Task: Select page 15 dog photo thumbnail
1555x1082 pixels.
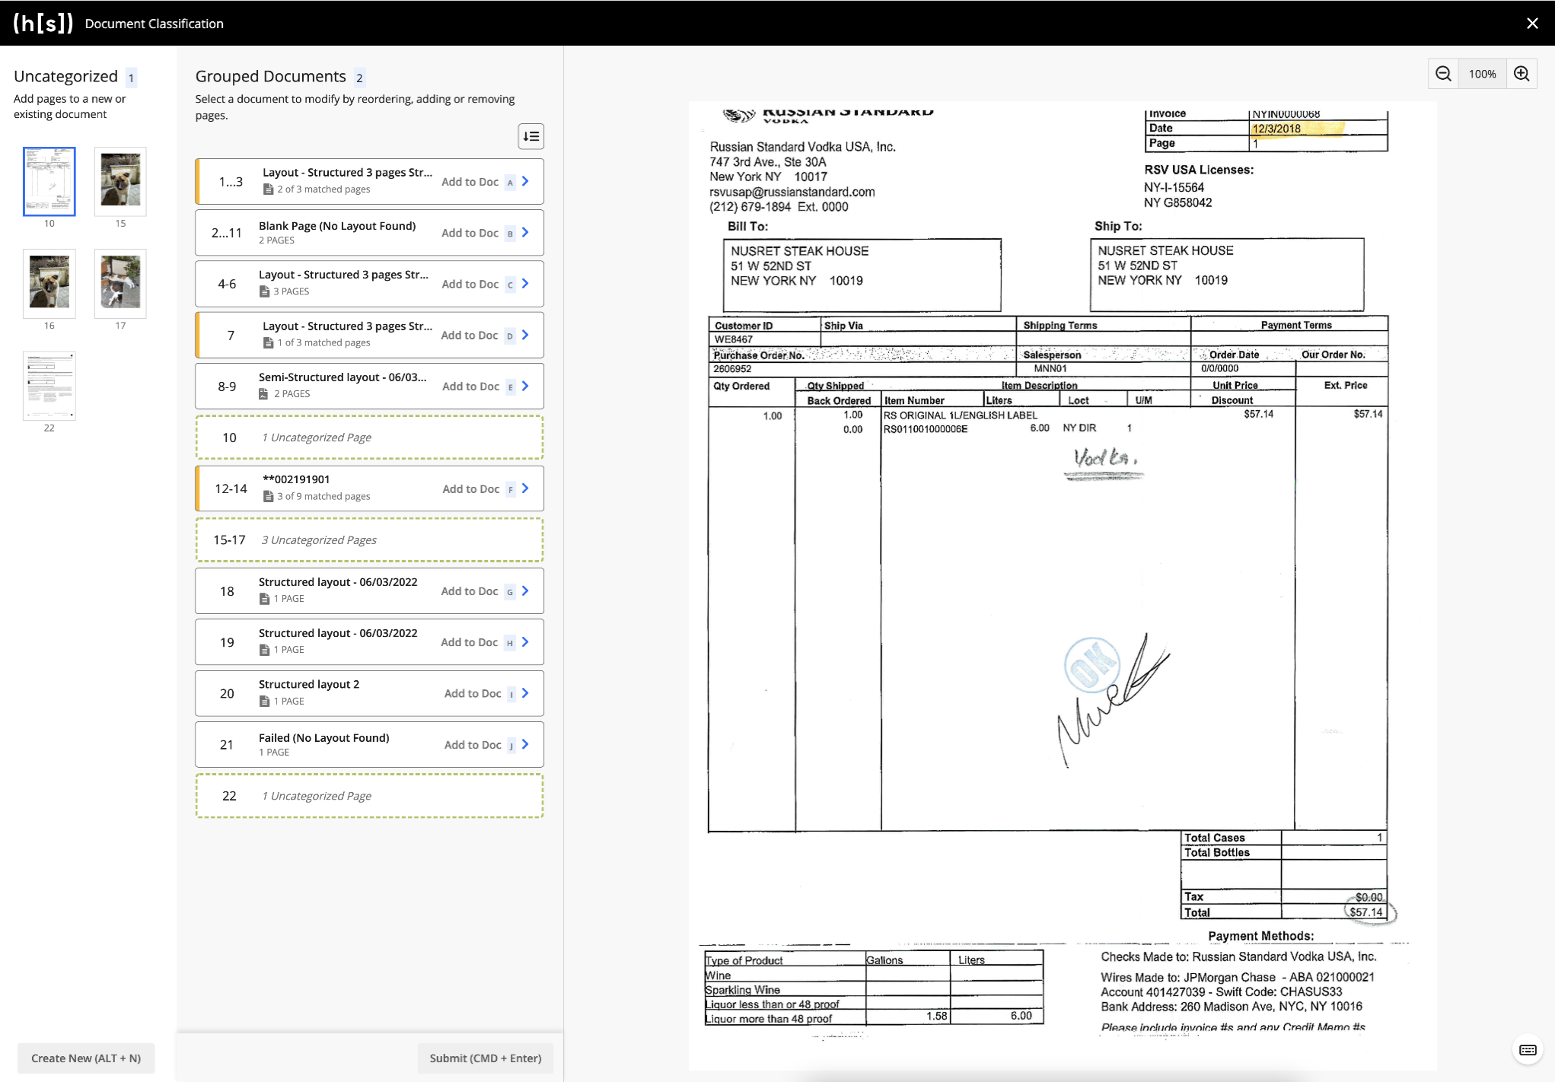Action: coord(120,181)
